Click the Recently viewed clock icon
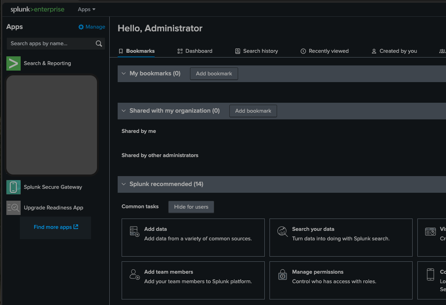 [303, 51]
